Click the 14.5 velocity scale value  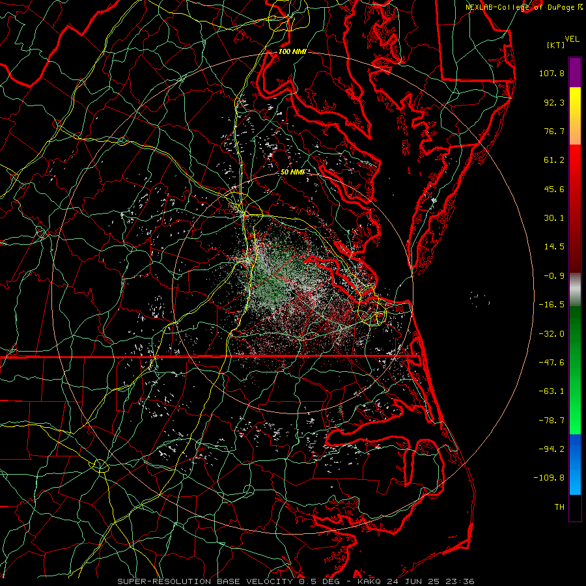554,247
